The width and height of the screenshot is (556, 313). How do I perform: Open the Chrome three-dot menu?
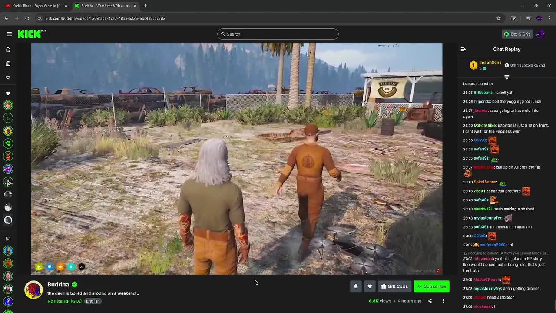pos(549,18)
